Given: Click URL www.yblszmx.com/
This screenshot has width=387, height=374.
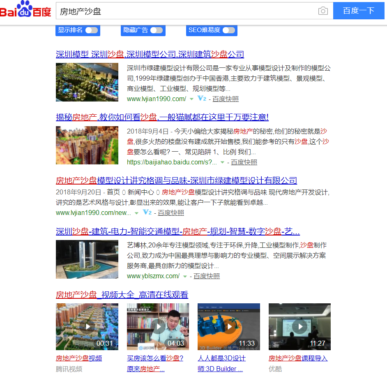Looking at the screenshot, I should (x=153, y=276).
